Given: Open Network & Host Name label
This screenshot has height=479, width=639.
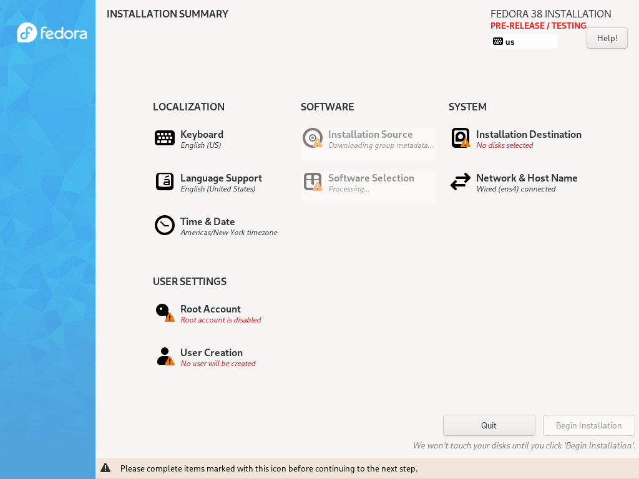Looking at the screenshot, I should point(527,178).
